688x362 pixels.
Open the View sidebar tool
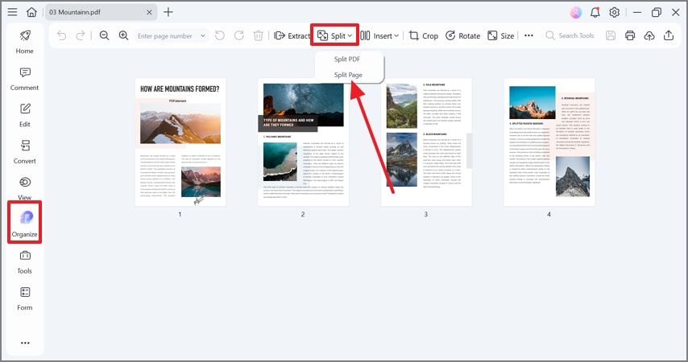[x=24, y=188]
